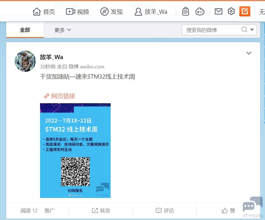The height and width of the screenshot is (220, 265).
Task: Open the 网页链接 web link
Action: [x=59, y=96]
